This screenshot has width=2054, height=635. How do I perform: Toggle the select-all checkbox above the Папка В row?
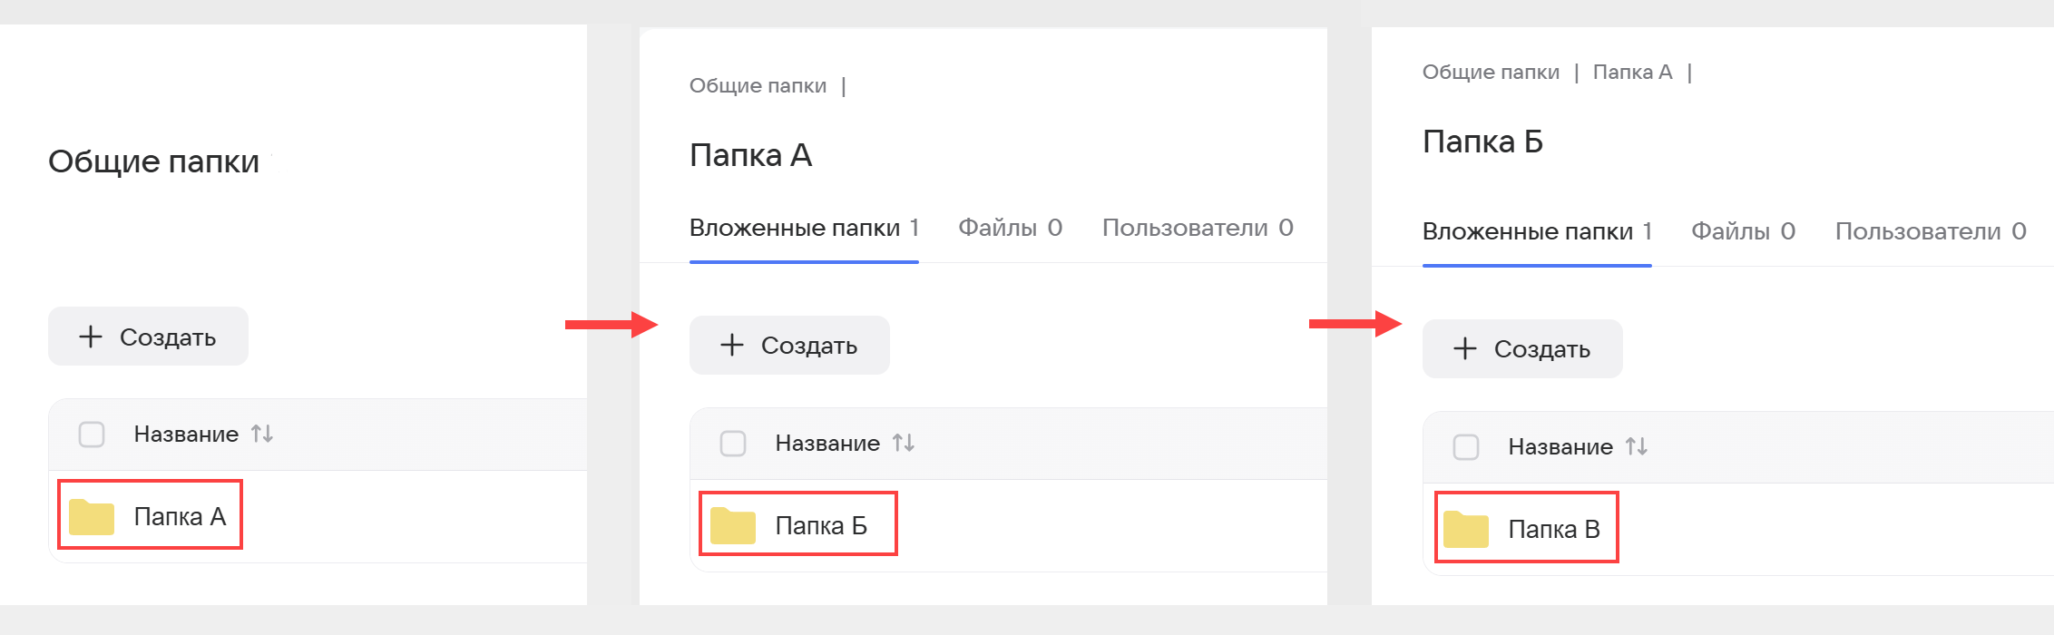pyautogui.click(x=1466, y=447)
